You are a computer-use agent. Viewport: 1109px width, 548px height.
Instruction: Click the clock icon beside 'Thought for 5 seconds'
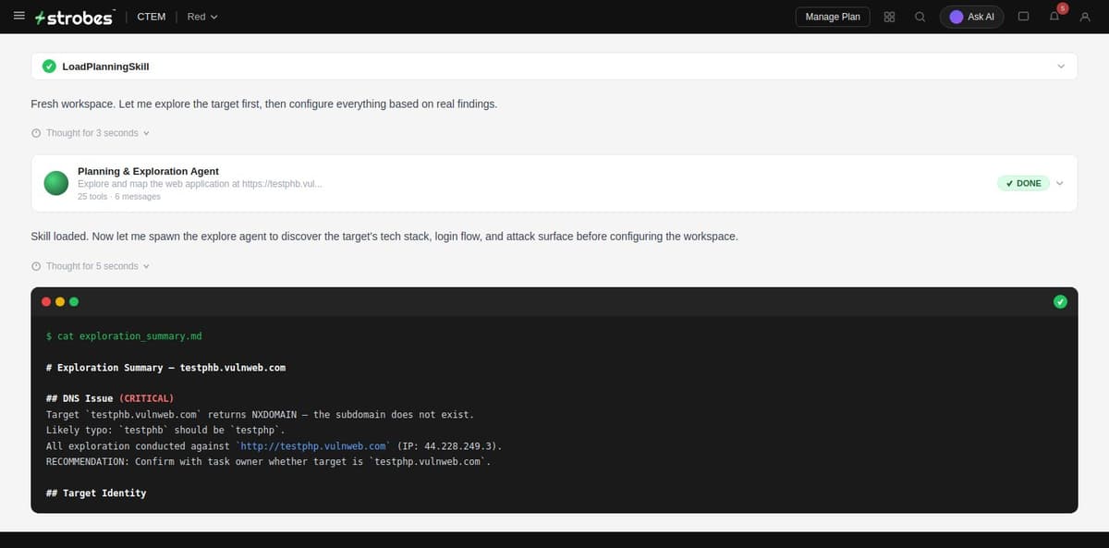(36, 266)
